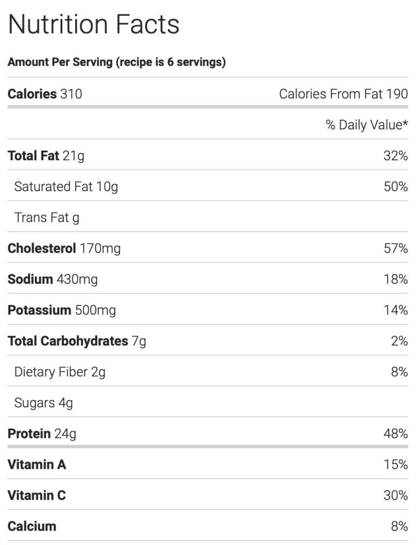Click the 30% Vitamin C value
Viewport: 420px width, 545px height.
point(396,496)
